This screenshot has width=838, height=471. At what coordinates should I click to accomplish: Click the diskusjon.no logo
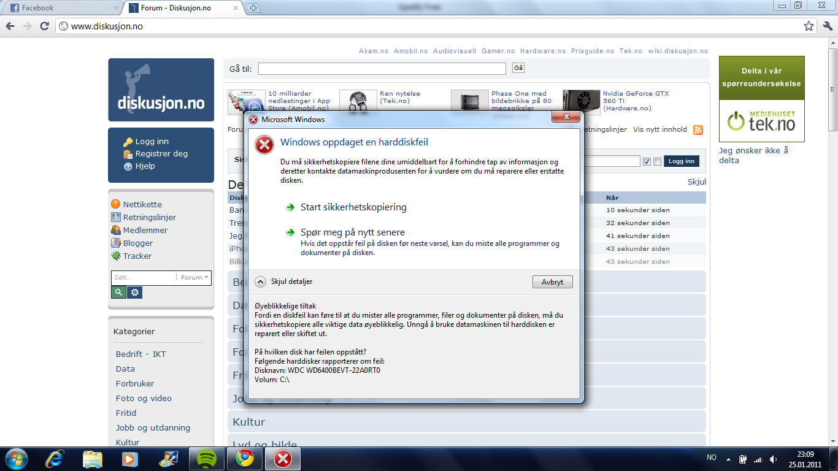coord(161,90)
